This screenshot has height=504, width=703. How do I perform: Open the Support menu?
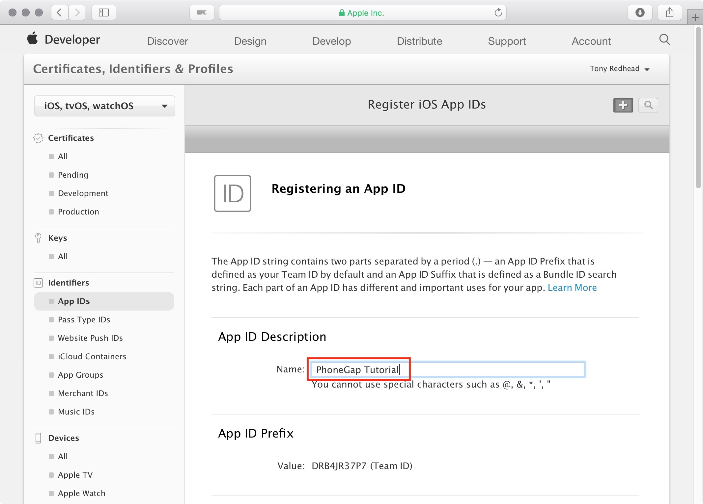point(507,41)
